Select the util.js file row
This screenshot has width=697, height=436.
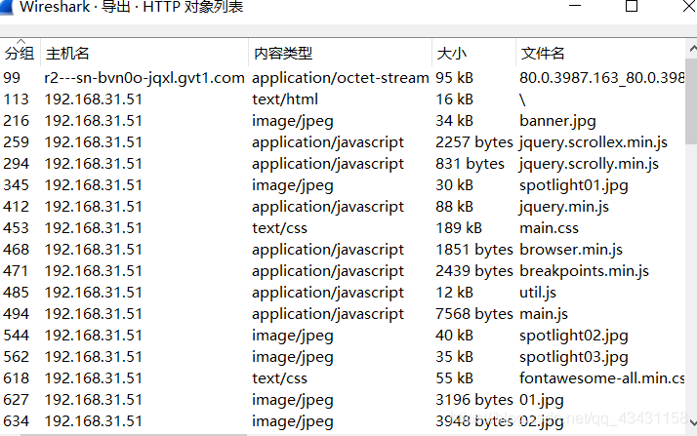coord(343,293)
